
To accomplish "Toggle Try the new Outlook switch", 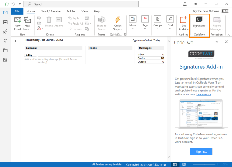I will (225, 11).
